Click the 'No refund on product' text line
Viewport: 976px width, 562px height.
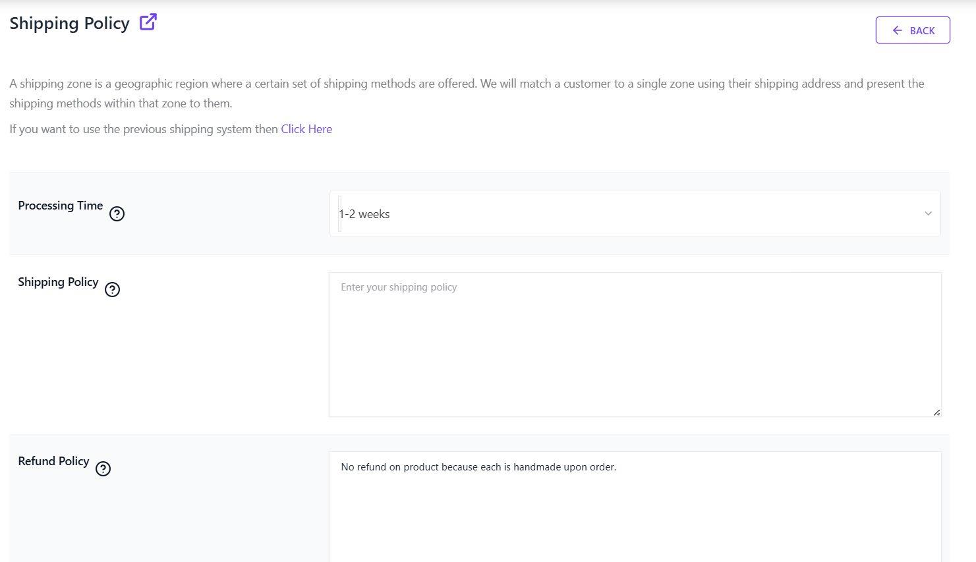coord(478,467)
